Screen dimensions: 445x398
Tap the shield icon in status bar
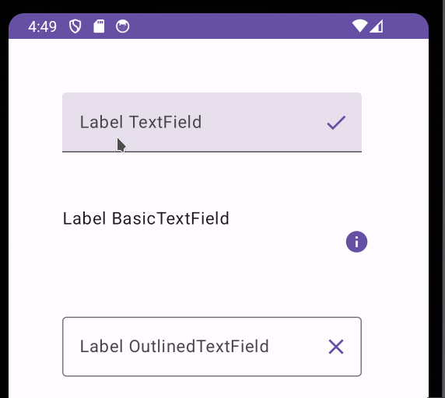(75, 26)
